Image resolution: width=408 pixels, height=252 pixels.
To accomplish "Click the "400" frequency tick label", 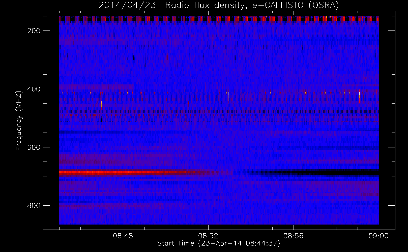I will coord(34,89).
